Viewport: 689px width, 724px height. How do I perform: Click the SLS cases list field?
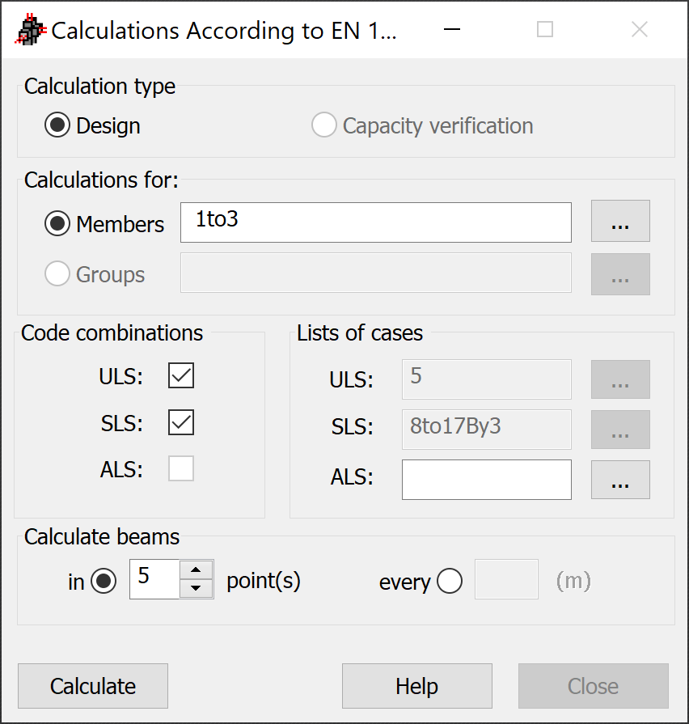[x=486, y=430]
